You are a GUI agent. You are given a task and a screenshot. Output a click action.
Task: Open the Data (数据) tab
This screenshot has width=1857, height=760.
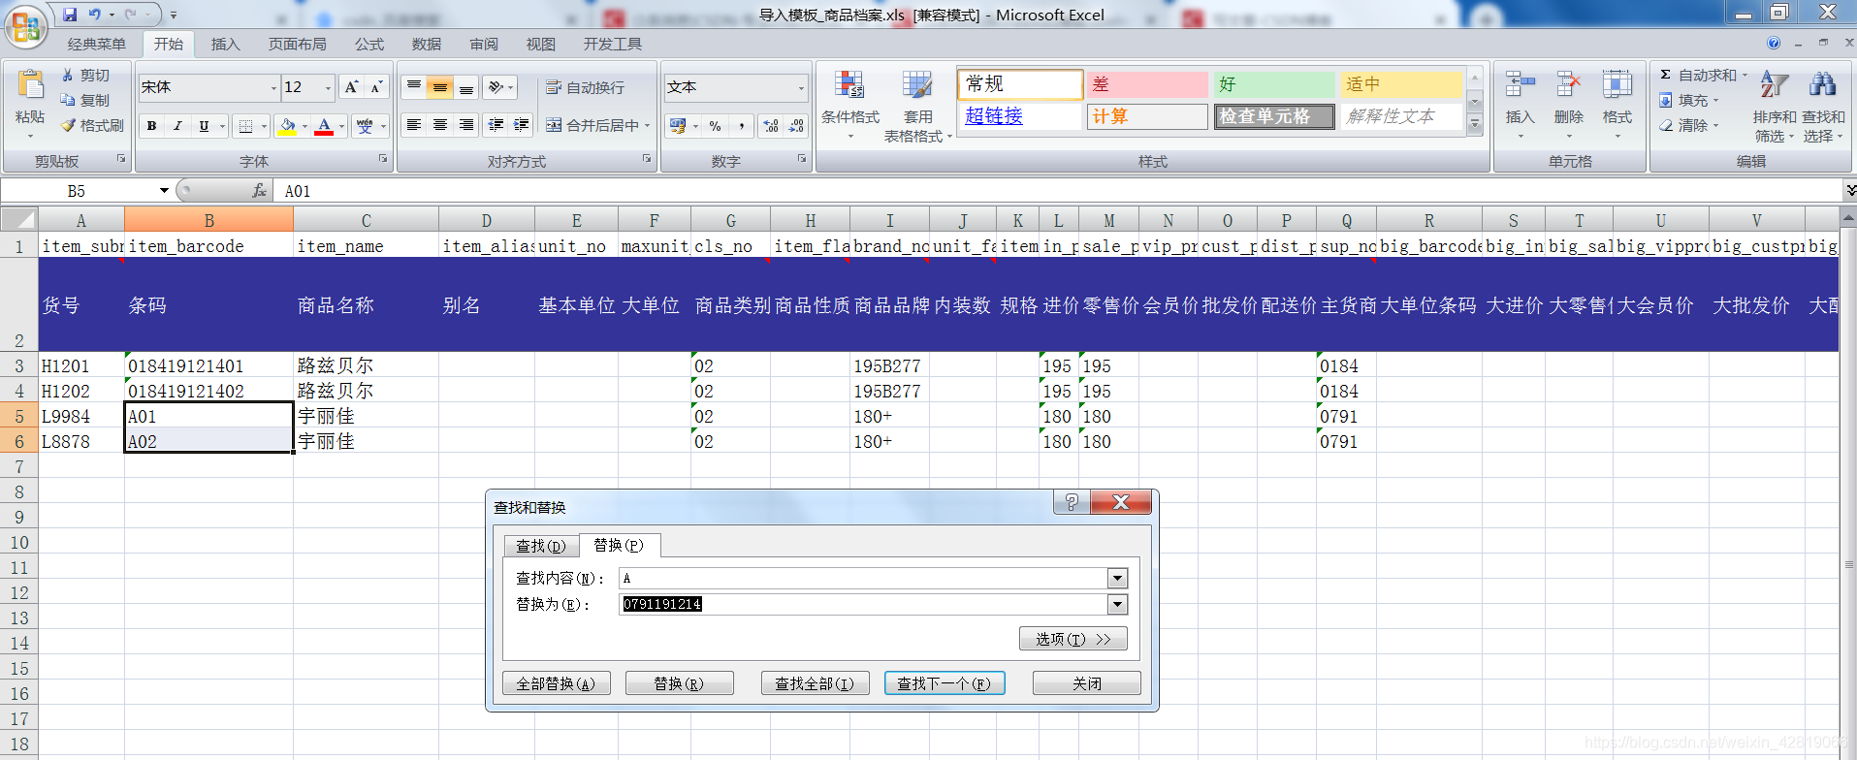[426, 44]
